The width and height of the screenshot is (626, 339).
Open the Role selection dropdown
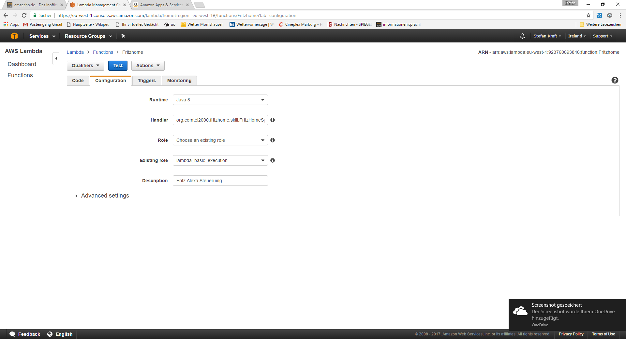(x=220, y=140)
